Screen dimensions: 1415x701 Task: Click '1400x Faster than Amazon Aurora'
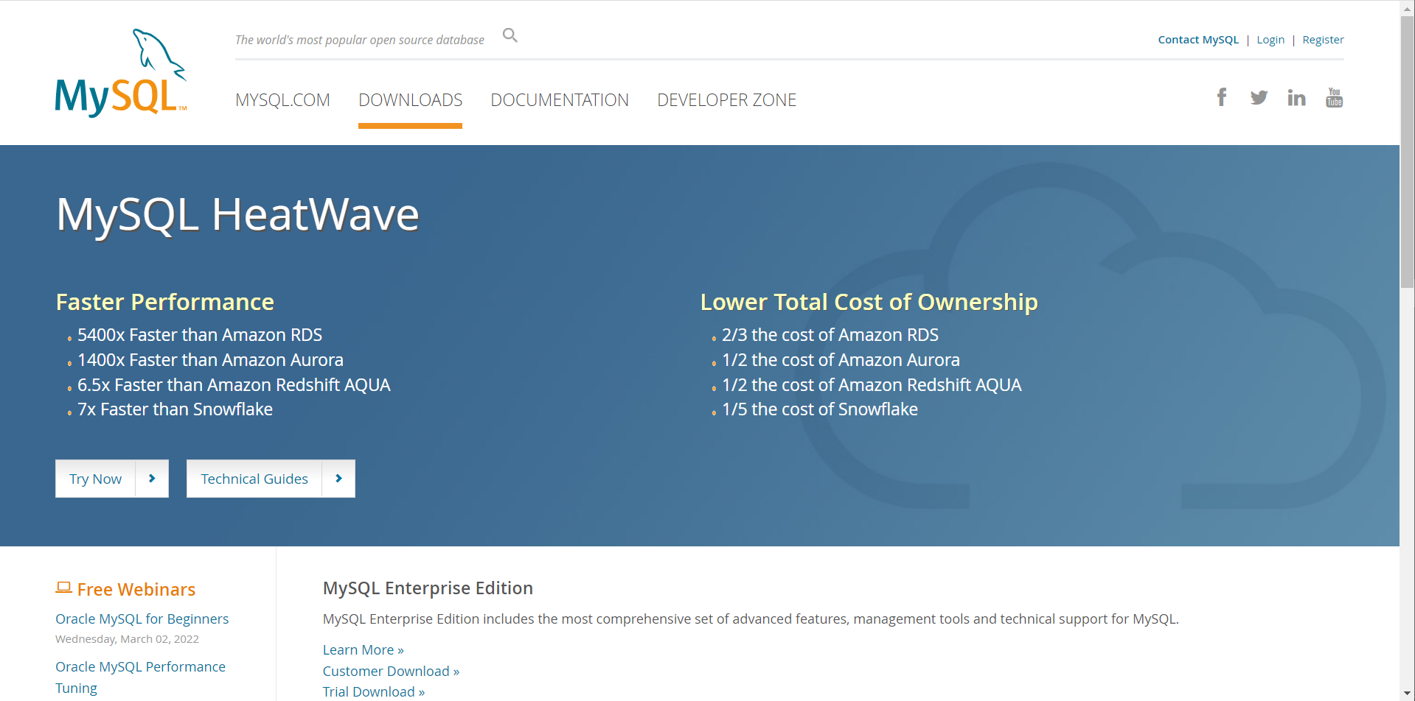tap(210, 360)
